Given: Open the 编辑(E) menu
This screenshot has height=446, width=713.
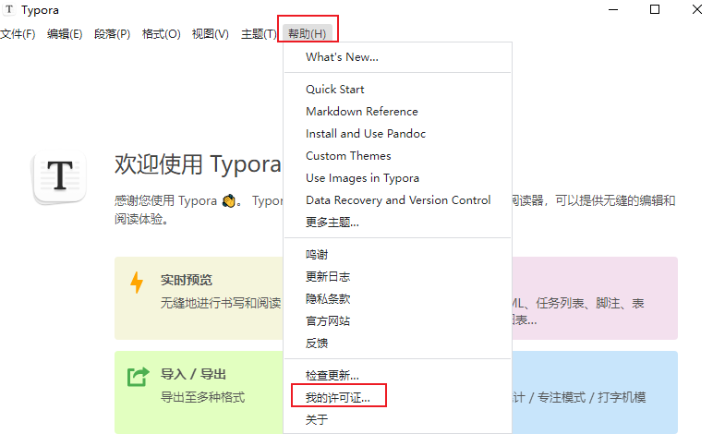Looking at the screenshot, I should [x=65, y=34].
